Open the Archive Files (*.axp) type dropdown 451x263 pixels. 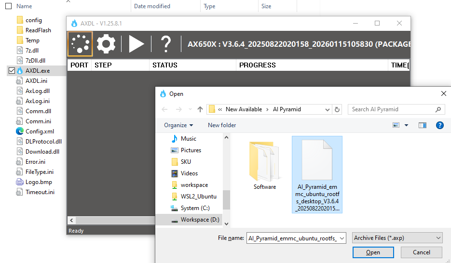[x=397, y=238]
